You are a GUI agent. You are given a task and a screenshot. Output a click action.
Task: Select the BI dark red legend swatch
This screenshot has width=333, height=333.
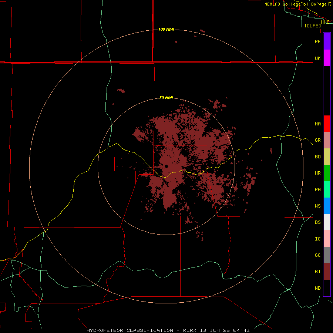point(327,272)
